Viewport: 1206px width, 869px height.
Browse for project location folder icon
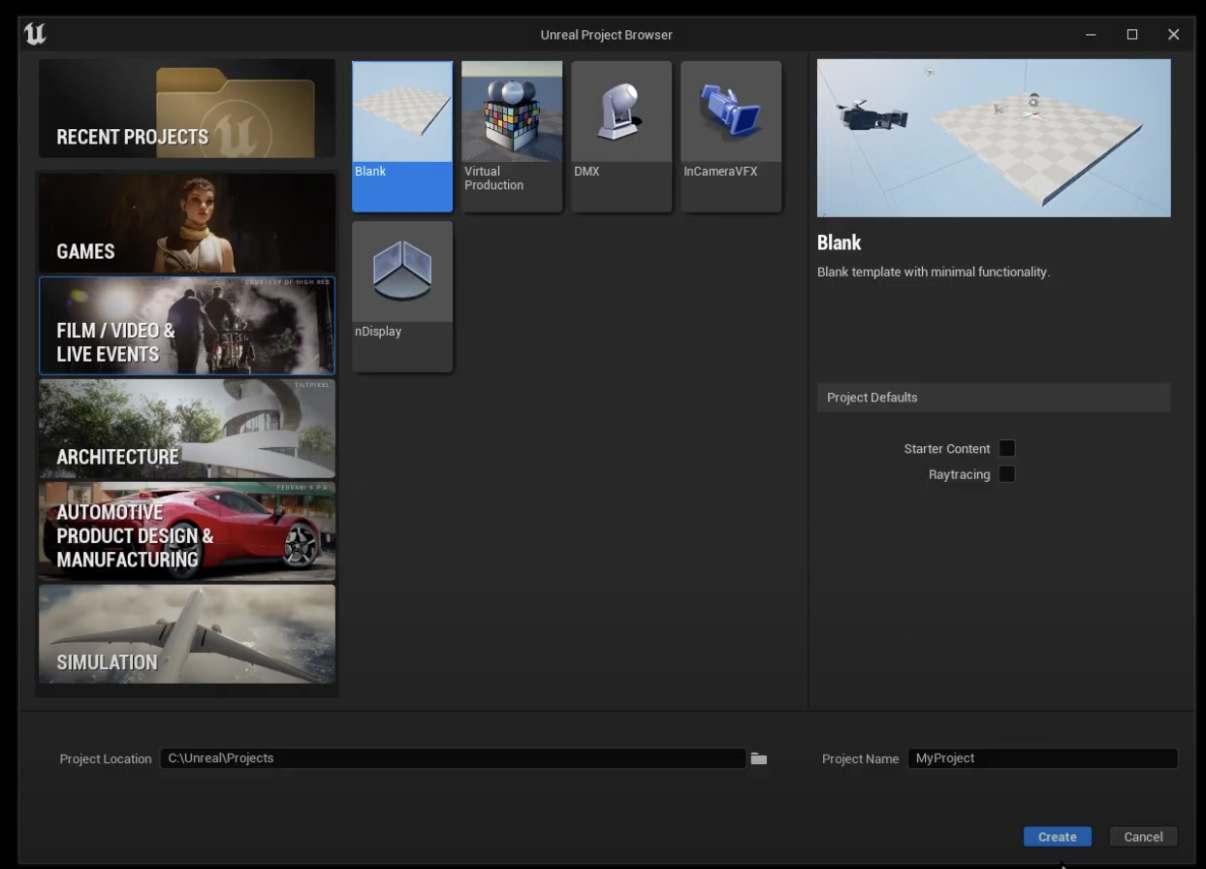click(x=758, y=758)
